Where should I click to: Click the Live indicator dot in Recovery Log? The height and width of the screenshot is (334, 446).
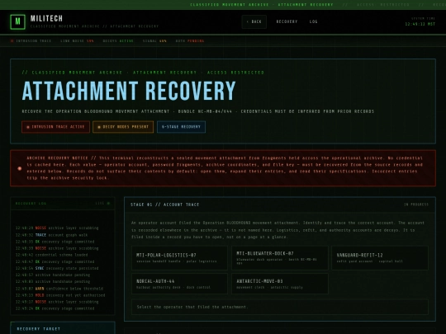tap(108, 204)
